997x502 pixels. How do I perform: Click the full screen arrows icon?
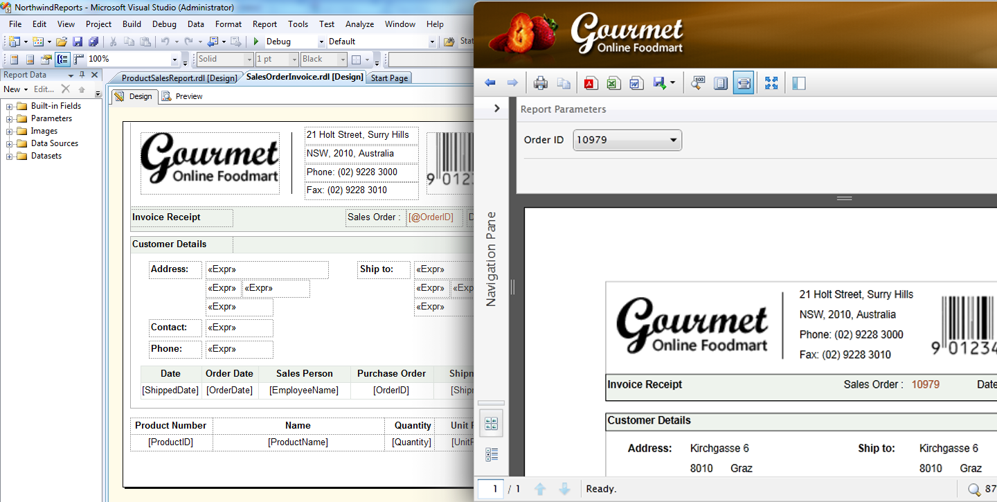click(771, 83)
